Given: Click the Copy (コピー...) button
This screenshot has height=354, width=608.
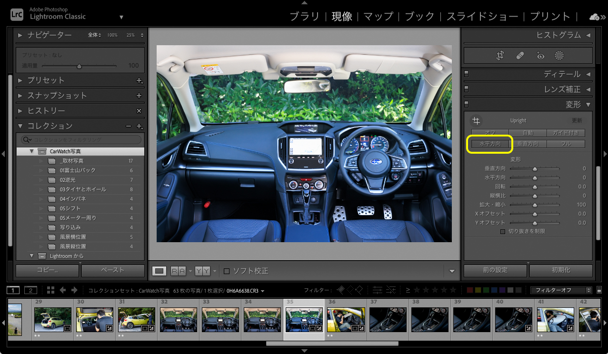Looking at the screenshot, I should [x=48, y=270].
